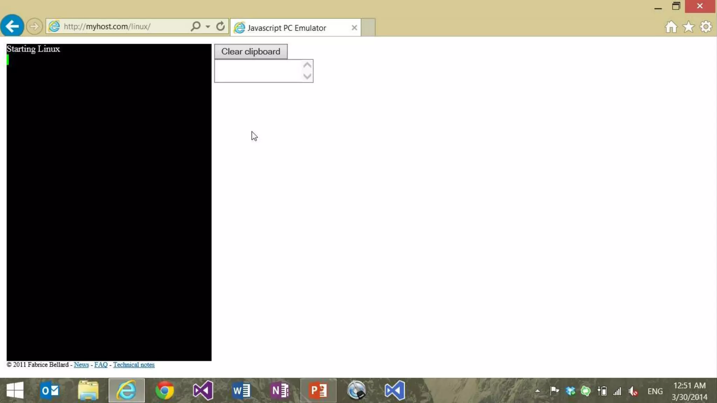Refresh the page with the reload icon
This screenshot has height=403, width=717.
(x=220, y=26)
